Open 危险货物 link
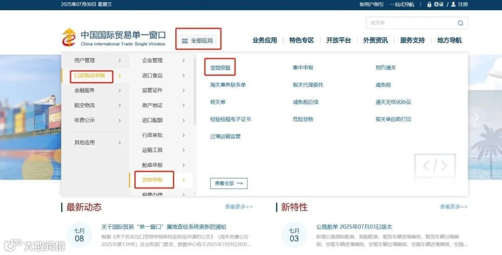 (x=303, y=119)
